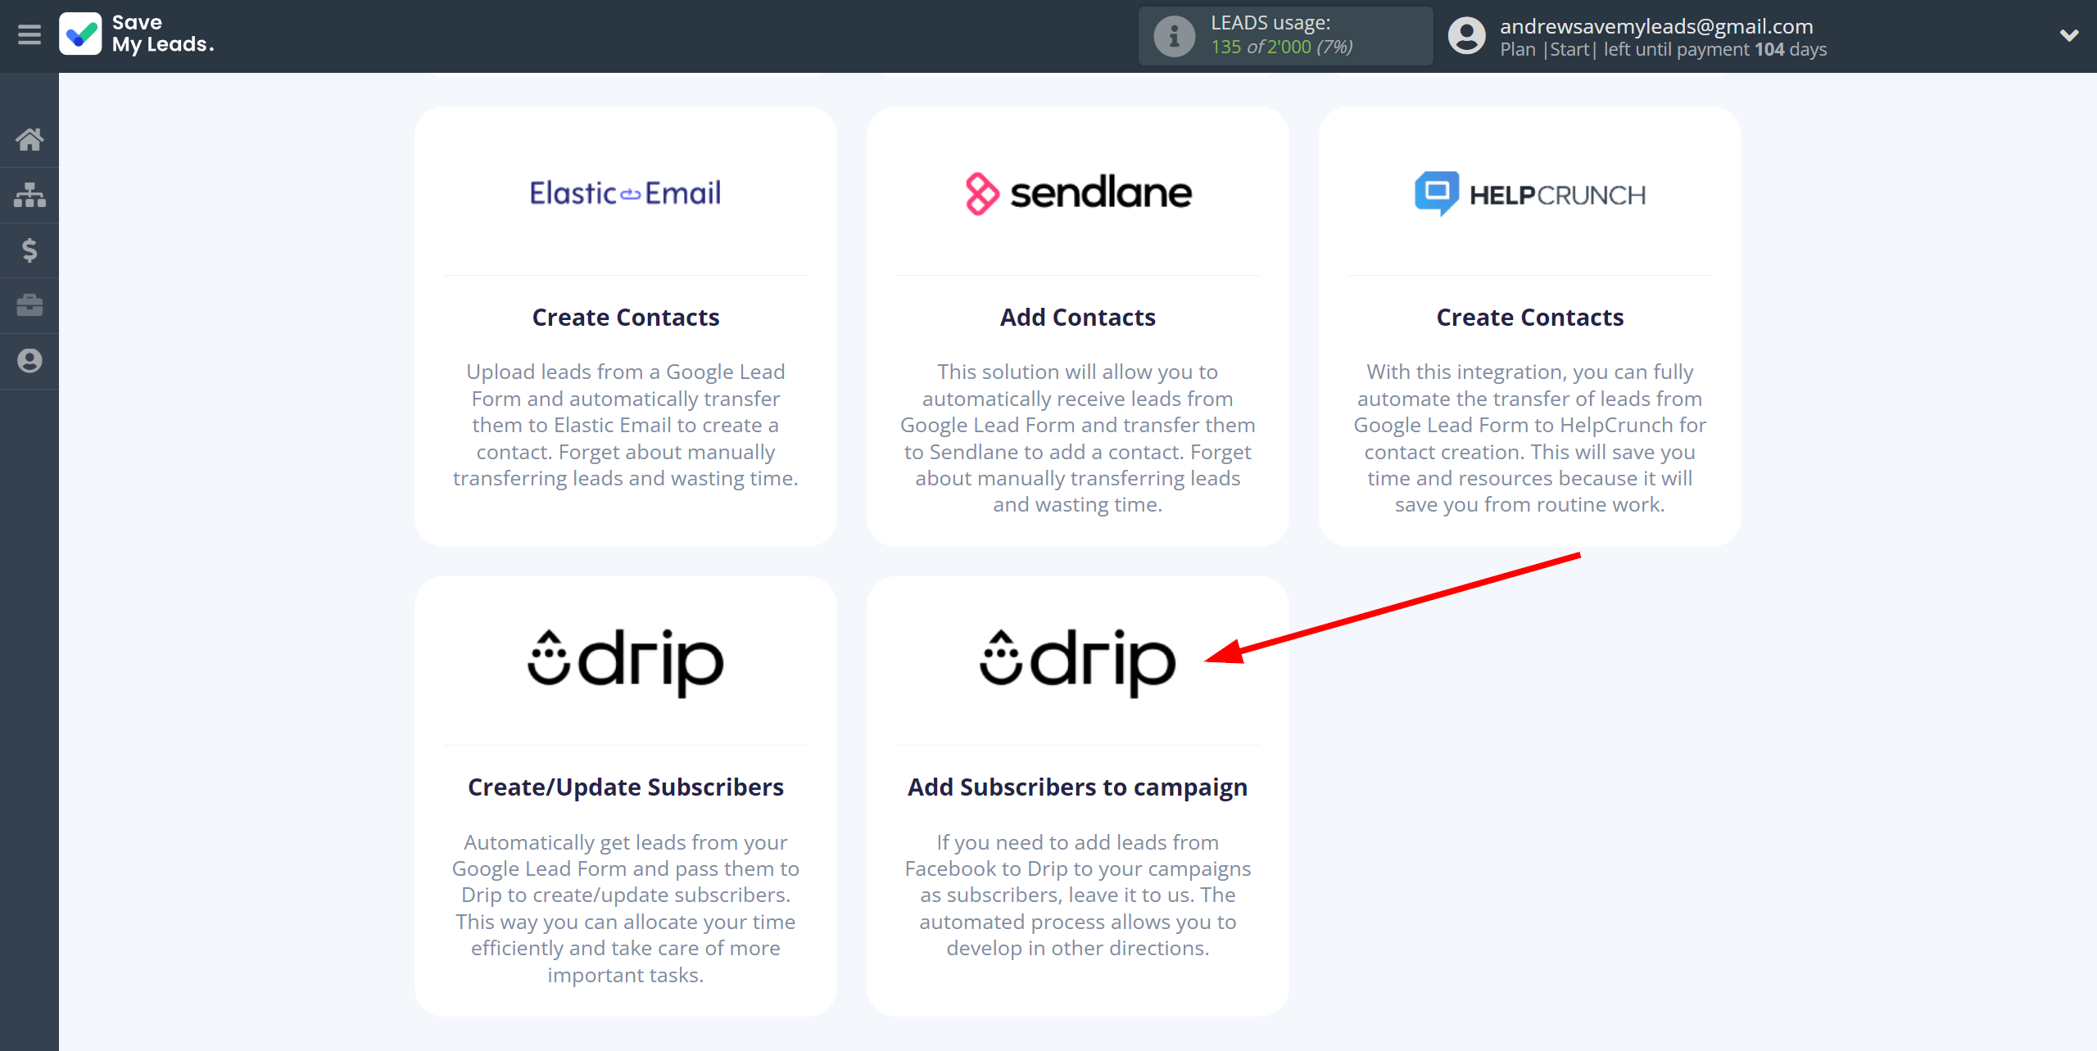The height and width of the screenshot is (1051, 2097).
Task: Expand the account dropdown chevron
Action: pos(2069,35)
